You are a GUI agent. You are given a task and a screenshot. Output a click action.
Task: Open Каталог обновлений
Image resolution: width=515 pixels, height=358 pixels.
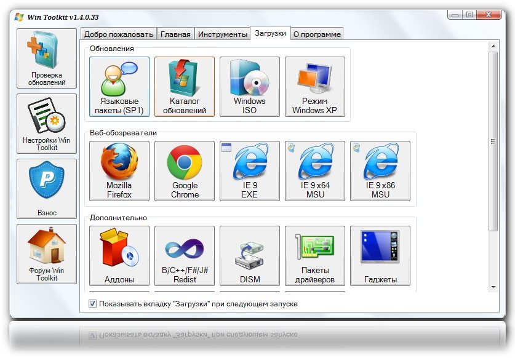185,87
